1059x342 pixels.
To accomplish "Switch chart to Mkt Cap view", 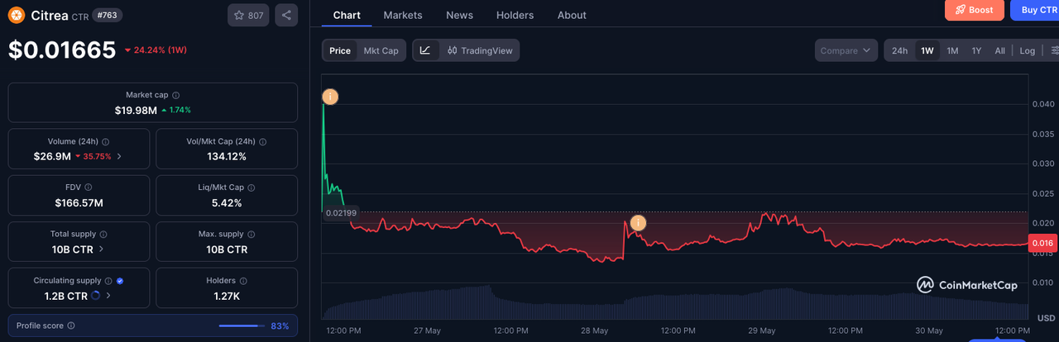I will [x=381, y=50].
